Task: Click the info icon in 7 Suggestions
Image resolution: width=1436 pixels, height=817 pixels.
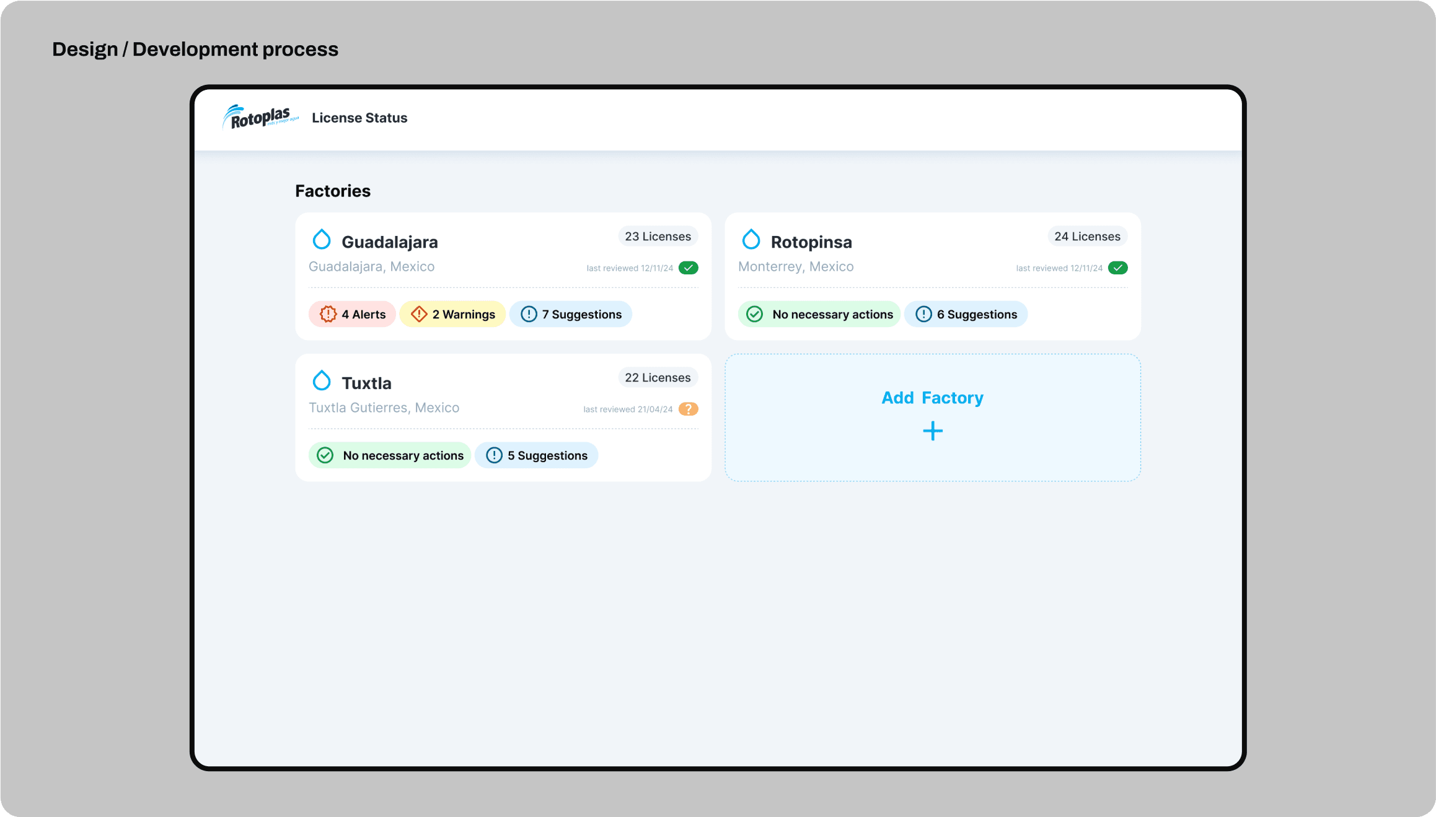Action: click(529, 314)
